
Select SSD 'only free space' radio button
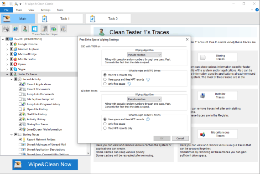105,84
